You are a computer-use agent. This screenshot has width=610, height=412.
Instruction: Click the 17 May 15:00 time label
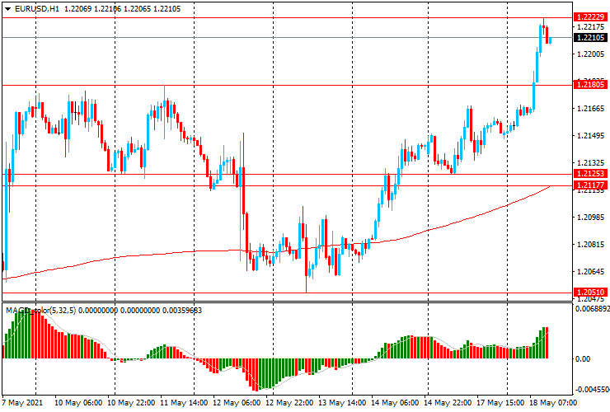point(500,403)
